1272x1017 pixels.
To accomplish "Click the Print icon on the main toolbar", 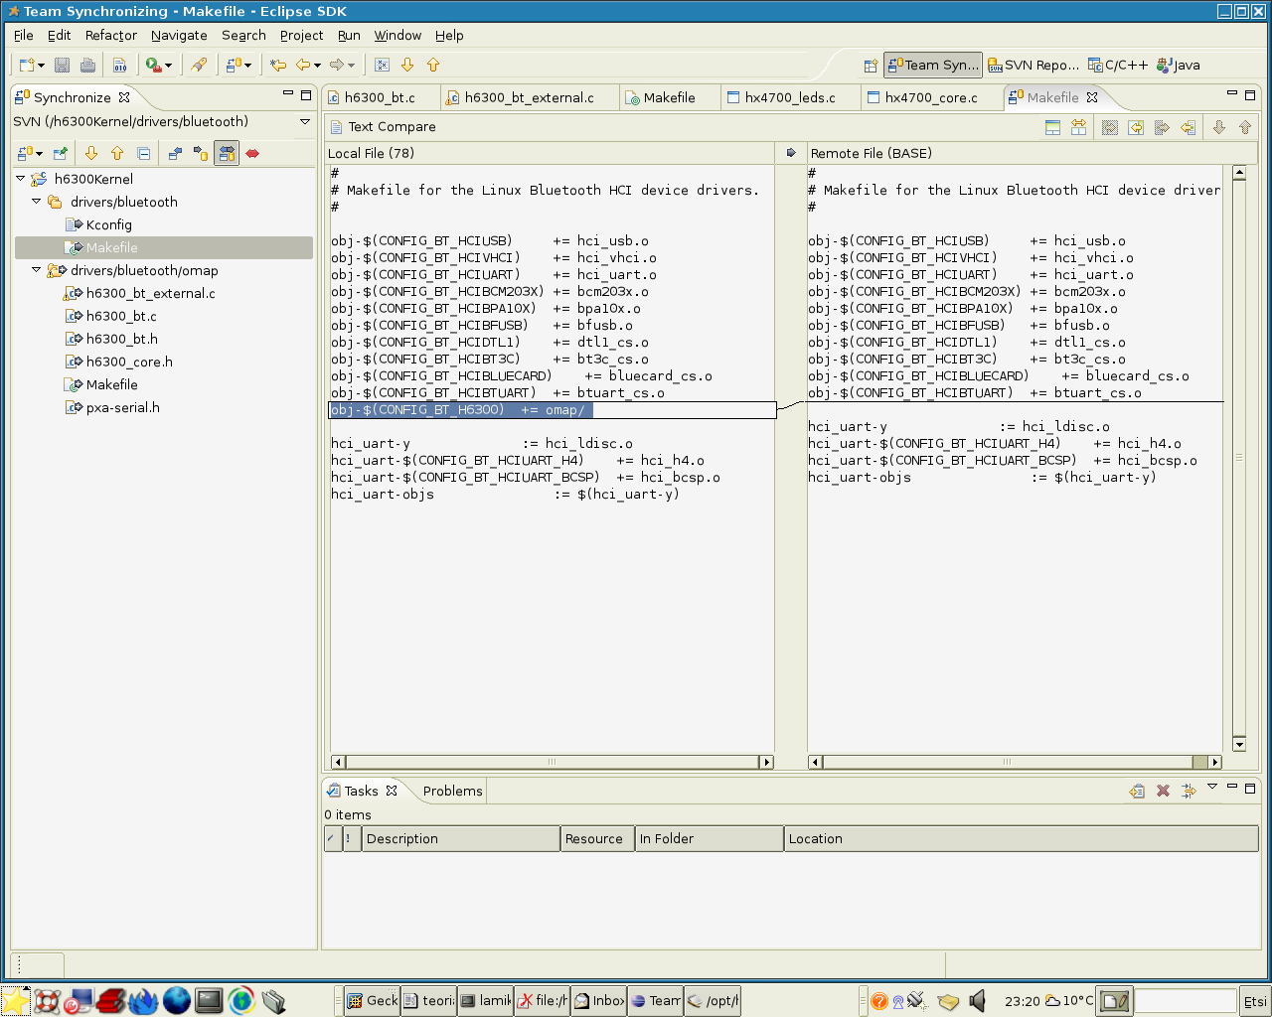I will (x=87, y=63).
